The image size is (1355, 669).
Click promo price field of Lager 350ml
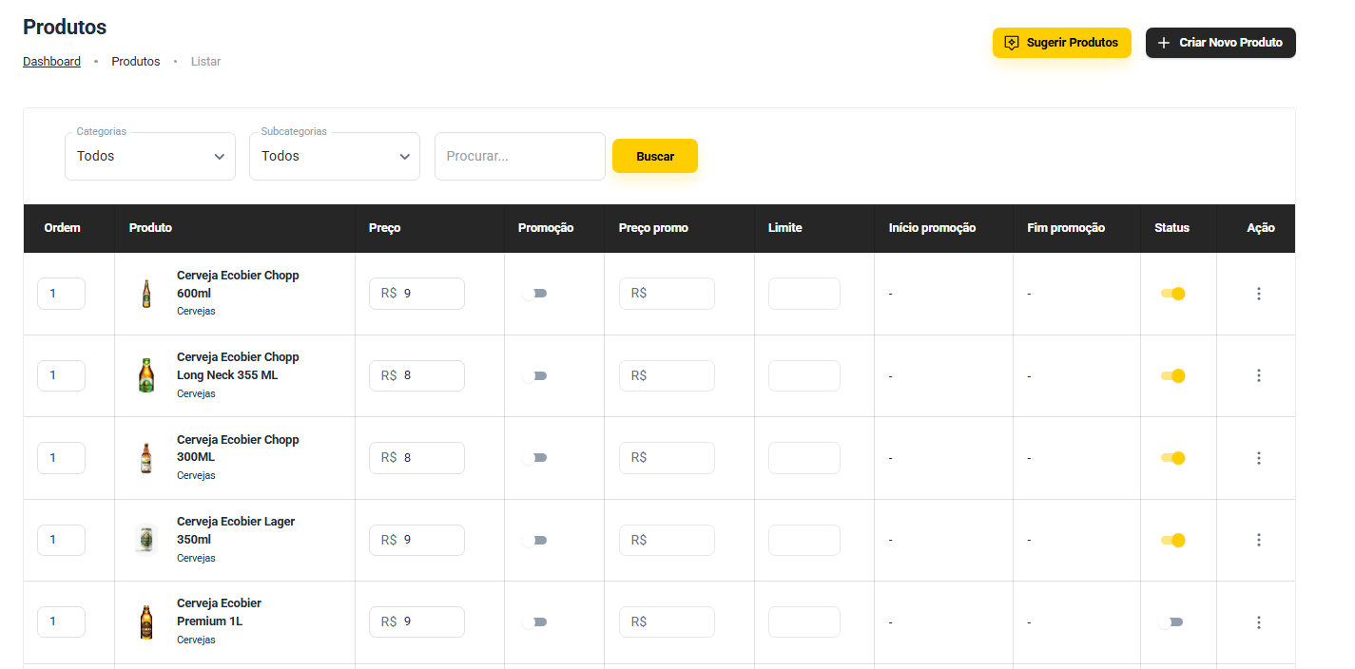click(667, 540)
